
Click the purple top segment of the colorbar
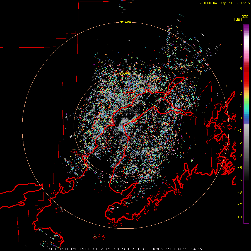[246, 27]
